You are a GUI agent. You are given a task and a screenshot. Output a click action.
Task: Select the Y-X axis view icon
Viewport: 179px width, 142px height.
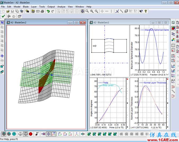(x=70, y=134)
